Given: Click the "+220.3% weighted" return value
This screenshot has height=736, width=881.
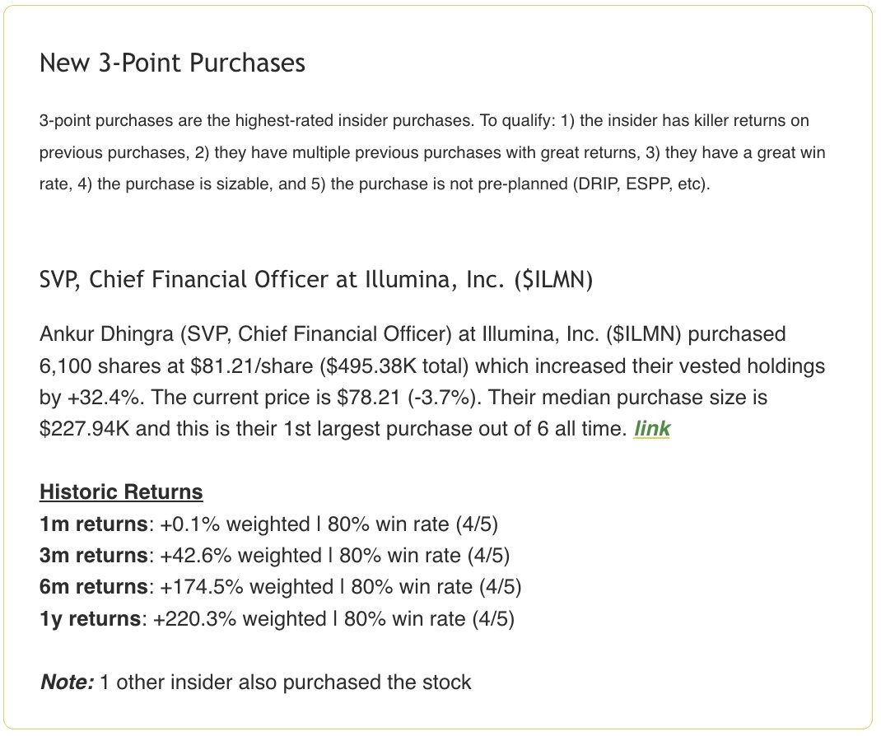Looking at the screenshot, I should coord(240,618).
